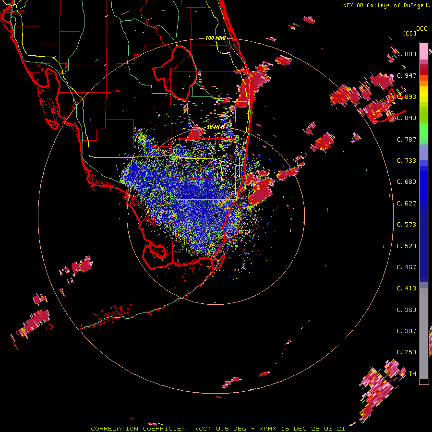
Task: Click the 0.733 scale value
Action: [x=407, y=161]
